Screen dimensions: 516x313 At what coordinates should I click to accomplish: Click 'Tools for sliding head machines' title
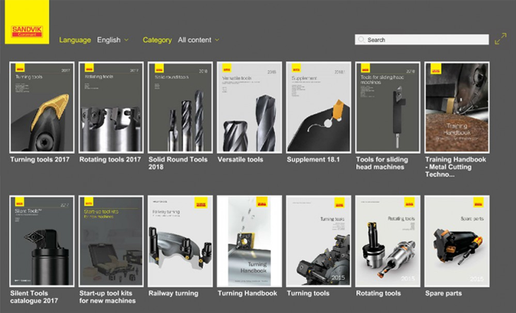point(382,163)
